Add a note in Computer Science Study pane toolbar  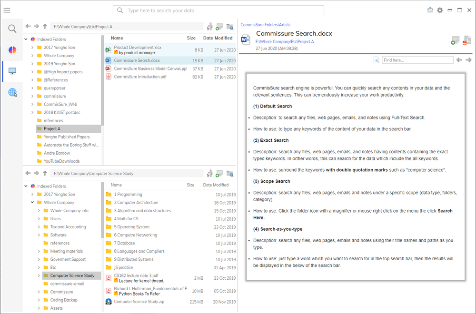point(219,174)
